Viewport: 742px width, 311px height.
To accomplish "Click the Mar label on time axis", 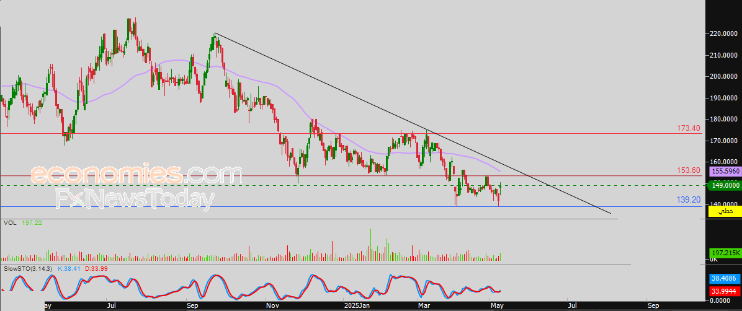I will click(x=422, y=306).
